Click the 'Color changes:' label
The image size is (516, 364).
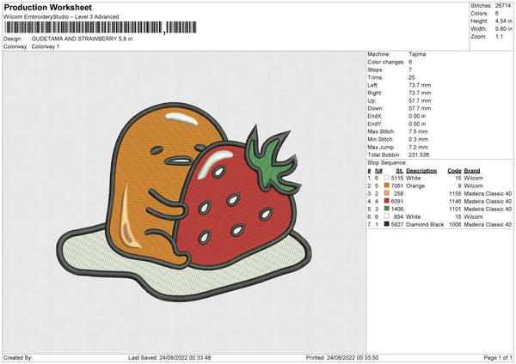coord(386,62)
